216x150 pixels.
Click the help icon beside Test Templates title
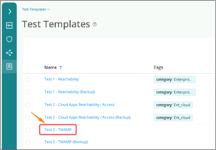95,24
